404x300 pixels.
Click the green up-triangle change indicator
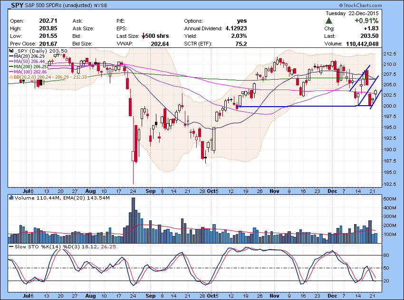328,21
